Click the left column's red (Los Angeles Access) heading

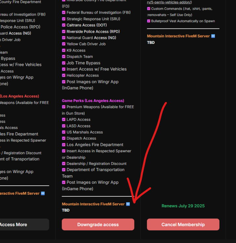click(x=19, y=96)
